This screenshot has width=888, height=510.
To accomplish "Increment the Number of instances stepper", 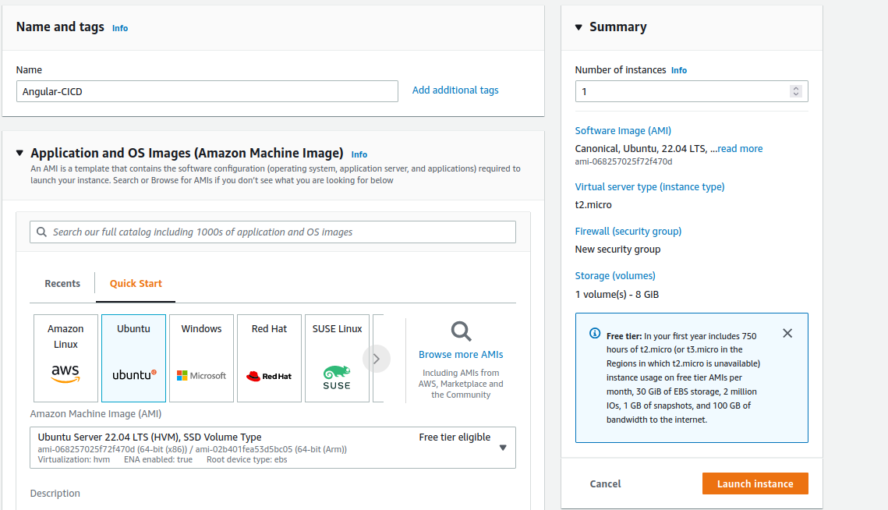I will click(x=796, y=87).
